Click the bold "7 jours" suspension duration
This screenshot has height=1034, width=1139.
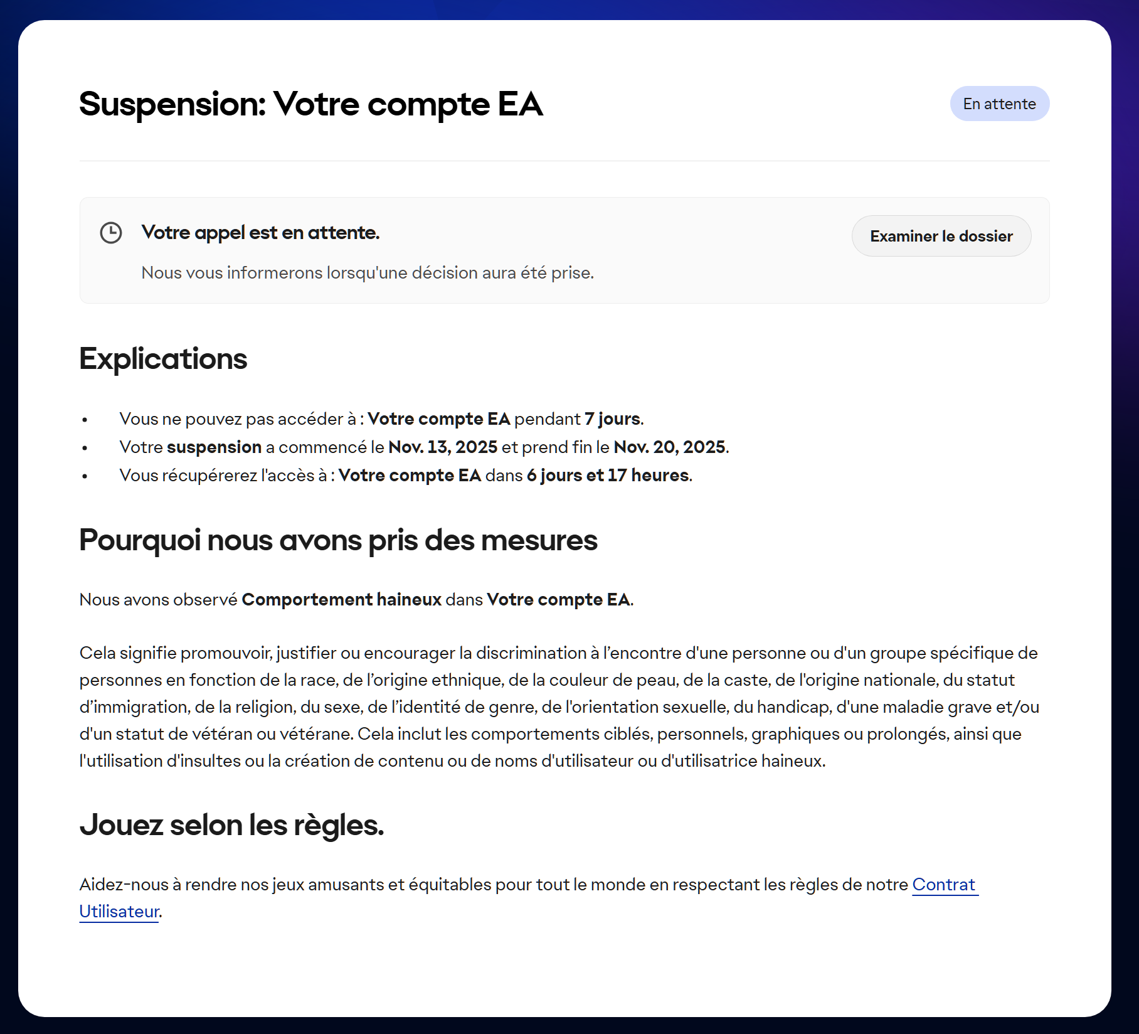click(x=612, y=419)
